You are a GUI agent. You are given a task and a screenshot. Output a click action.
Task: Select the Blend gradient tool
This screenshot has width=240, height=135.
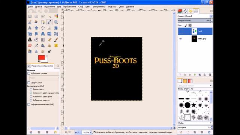(43, 39)
